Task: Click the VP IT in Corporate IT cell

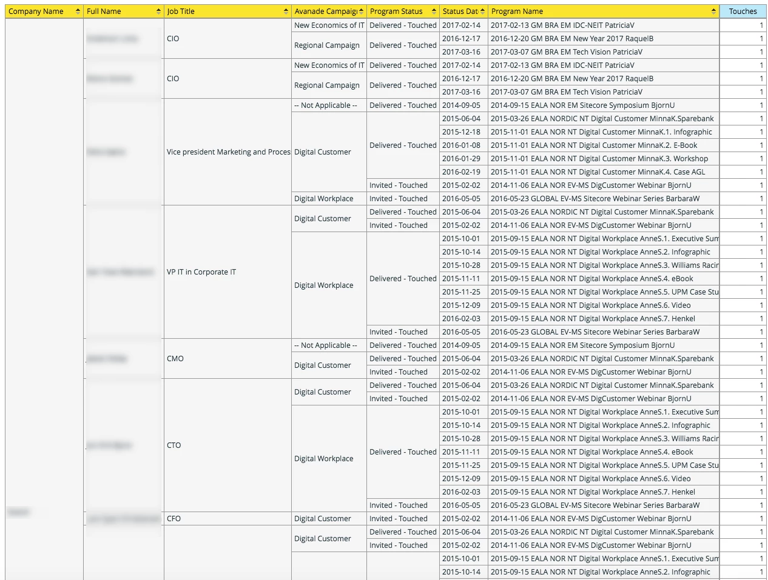Action: (228, 272)
